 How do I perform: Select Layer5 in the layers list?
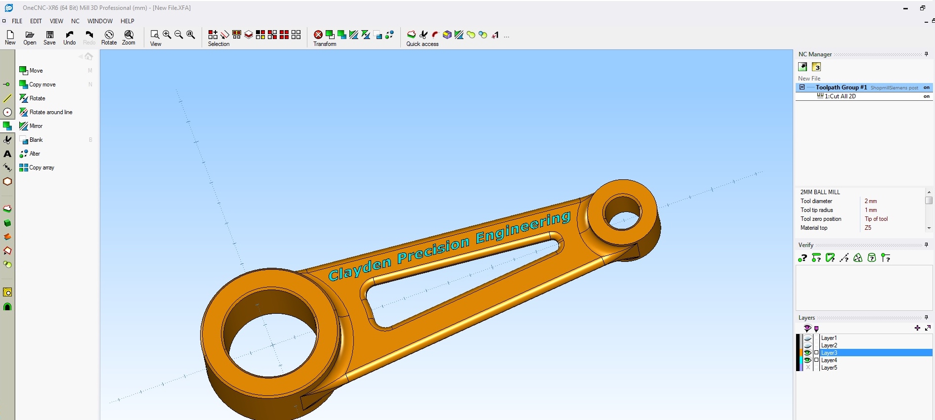point(829,368)
